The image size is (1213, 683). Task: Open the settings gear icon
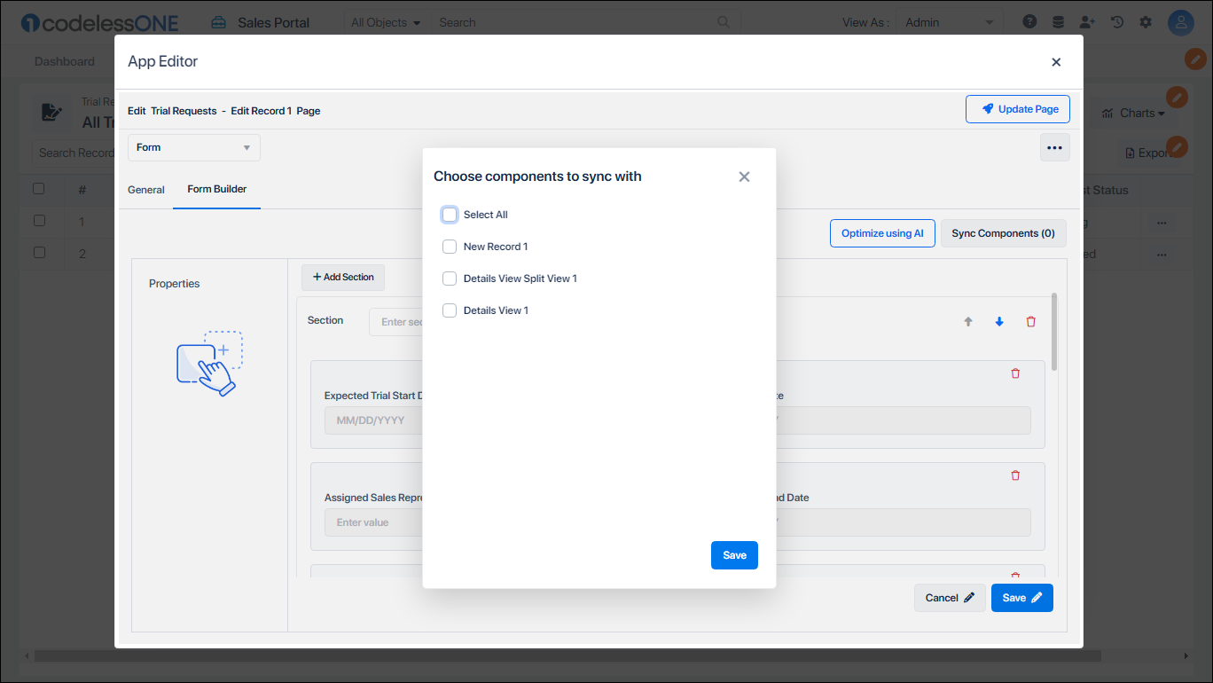point(1146,22)
